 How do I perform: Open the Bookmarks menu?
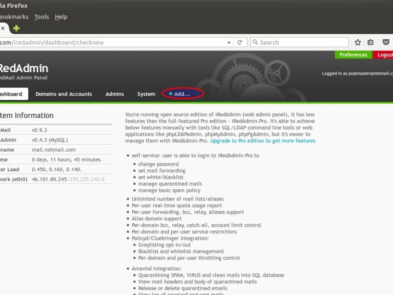[x=14, y=17]
